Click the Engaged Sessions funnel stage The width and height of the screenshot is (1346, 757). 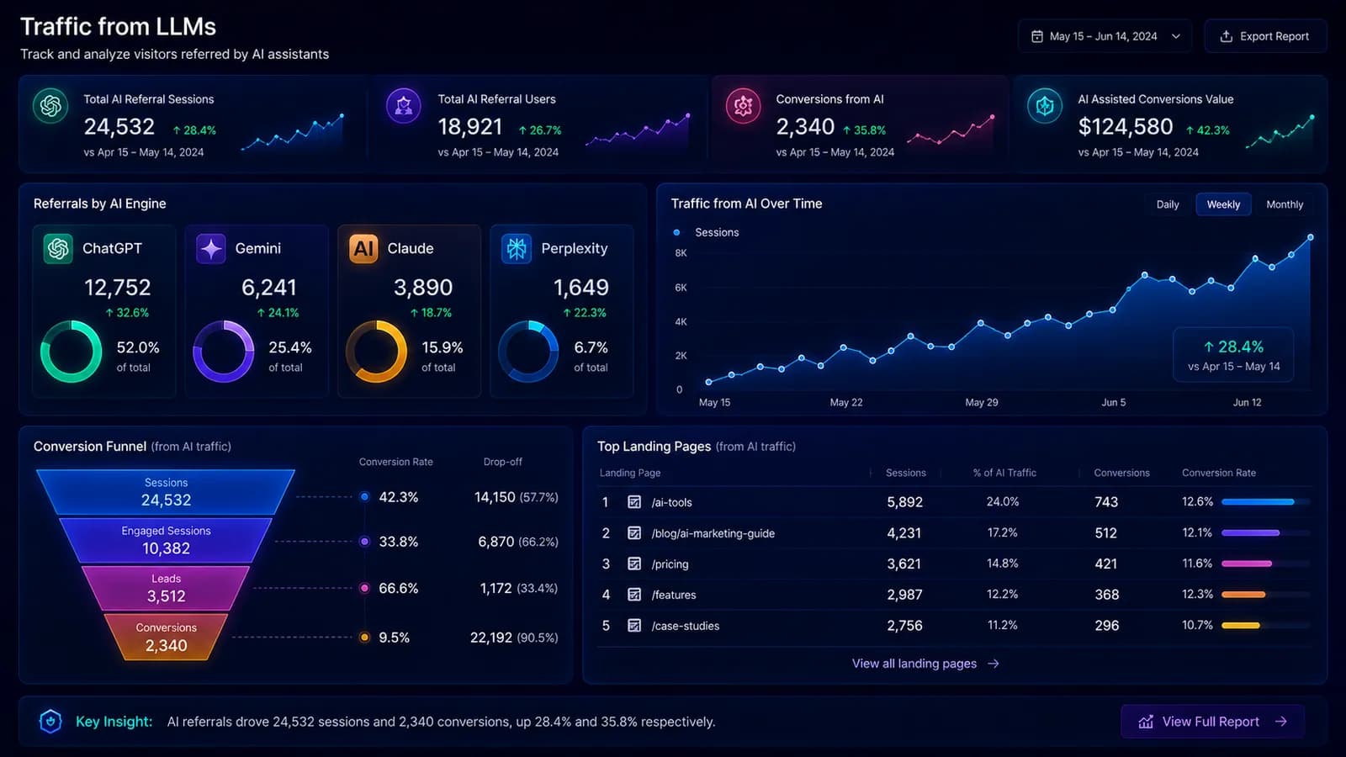coord(166,540)
